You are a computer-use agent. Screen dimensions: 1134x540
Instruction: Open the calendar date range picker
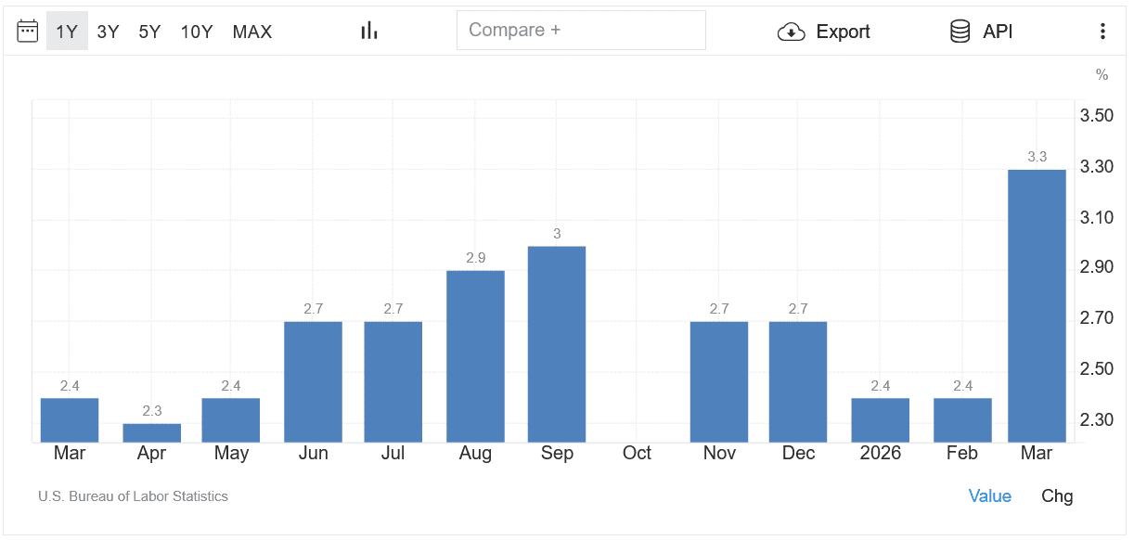28,32
